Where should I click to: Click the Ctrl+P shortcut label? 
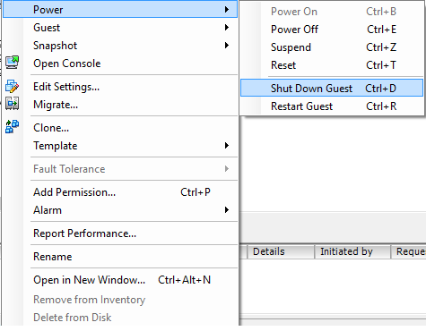coord(196,192)
